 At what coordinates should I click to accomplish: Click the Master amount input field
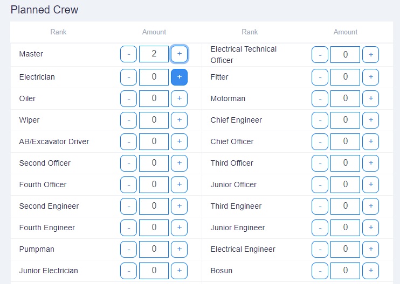(x=154, y=54)
